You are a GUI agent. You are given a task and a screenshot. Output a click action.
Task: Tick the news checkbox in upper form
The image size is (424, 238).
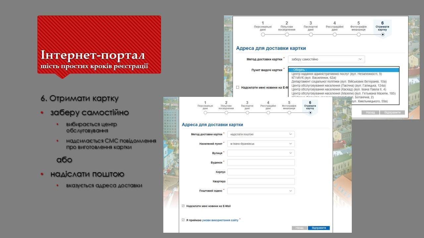pos(238,88)
